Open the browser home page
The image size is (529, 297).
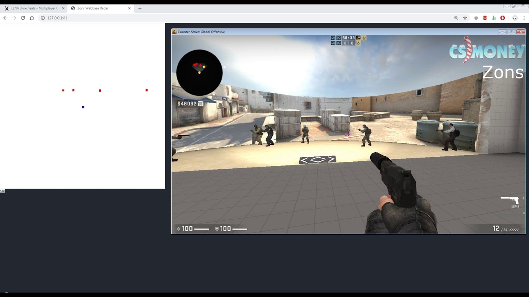click(32, 18)
